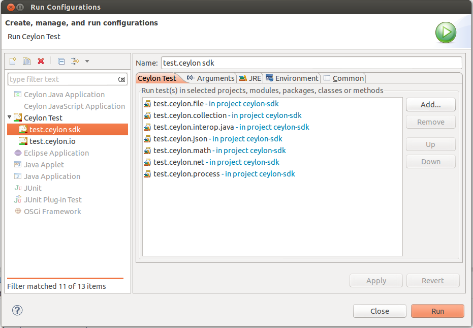473x328 pixels.
Task: Open the help question mark icon
Action: click(x=17, y=310)
